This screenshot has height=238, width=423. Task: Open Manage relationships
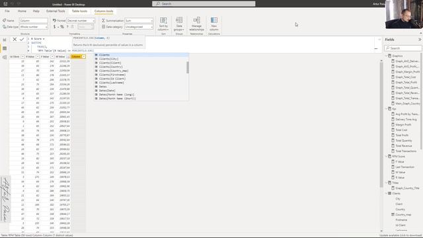pos(196,24)
